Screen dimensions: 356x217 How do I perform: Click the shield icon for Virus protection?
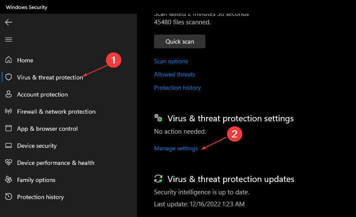click(9, 77)
